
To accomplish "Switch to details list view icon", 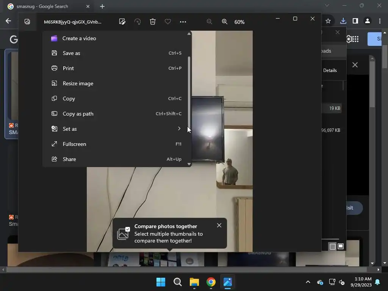I will coord(333,246).
